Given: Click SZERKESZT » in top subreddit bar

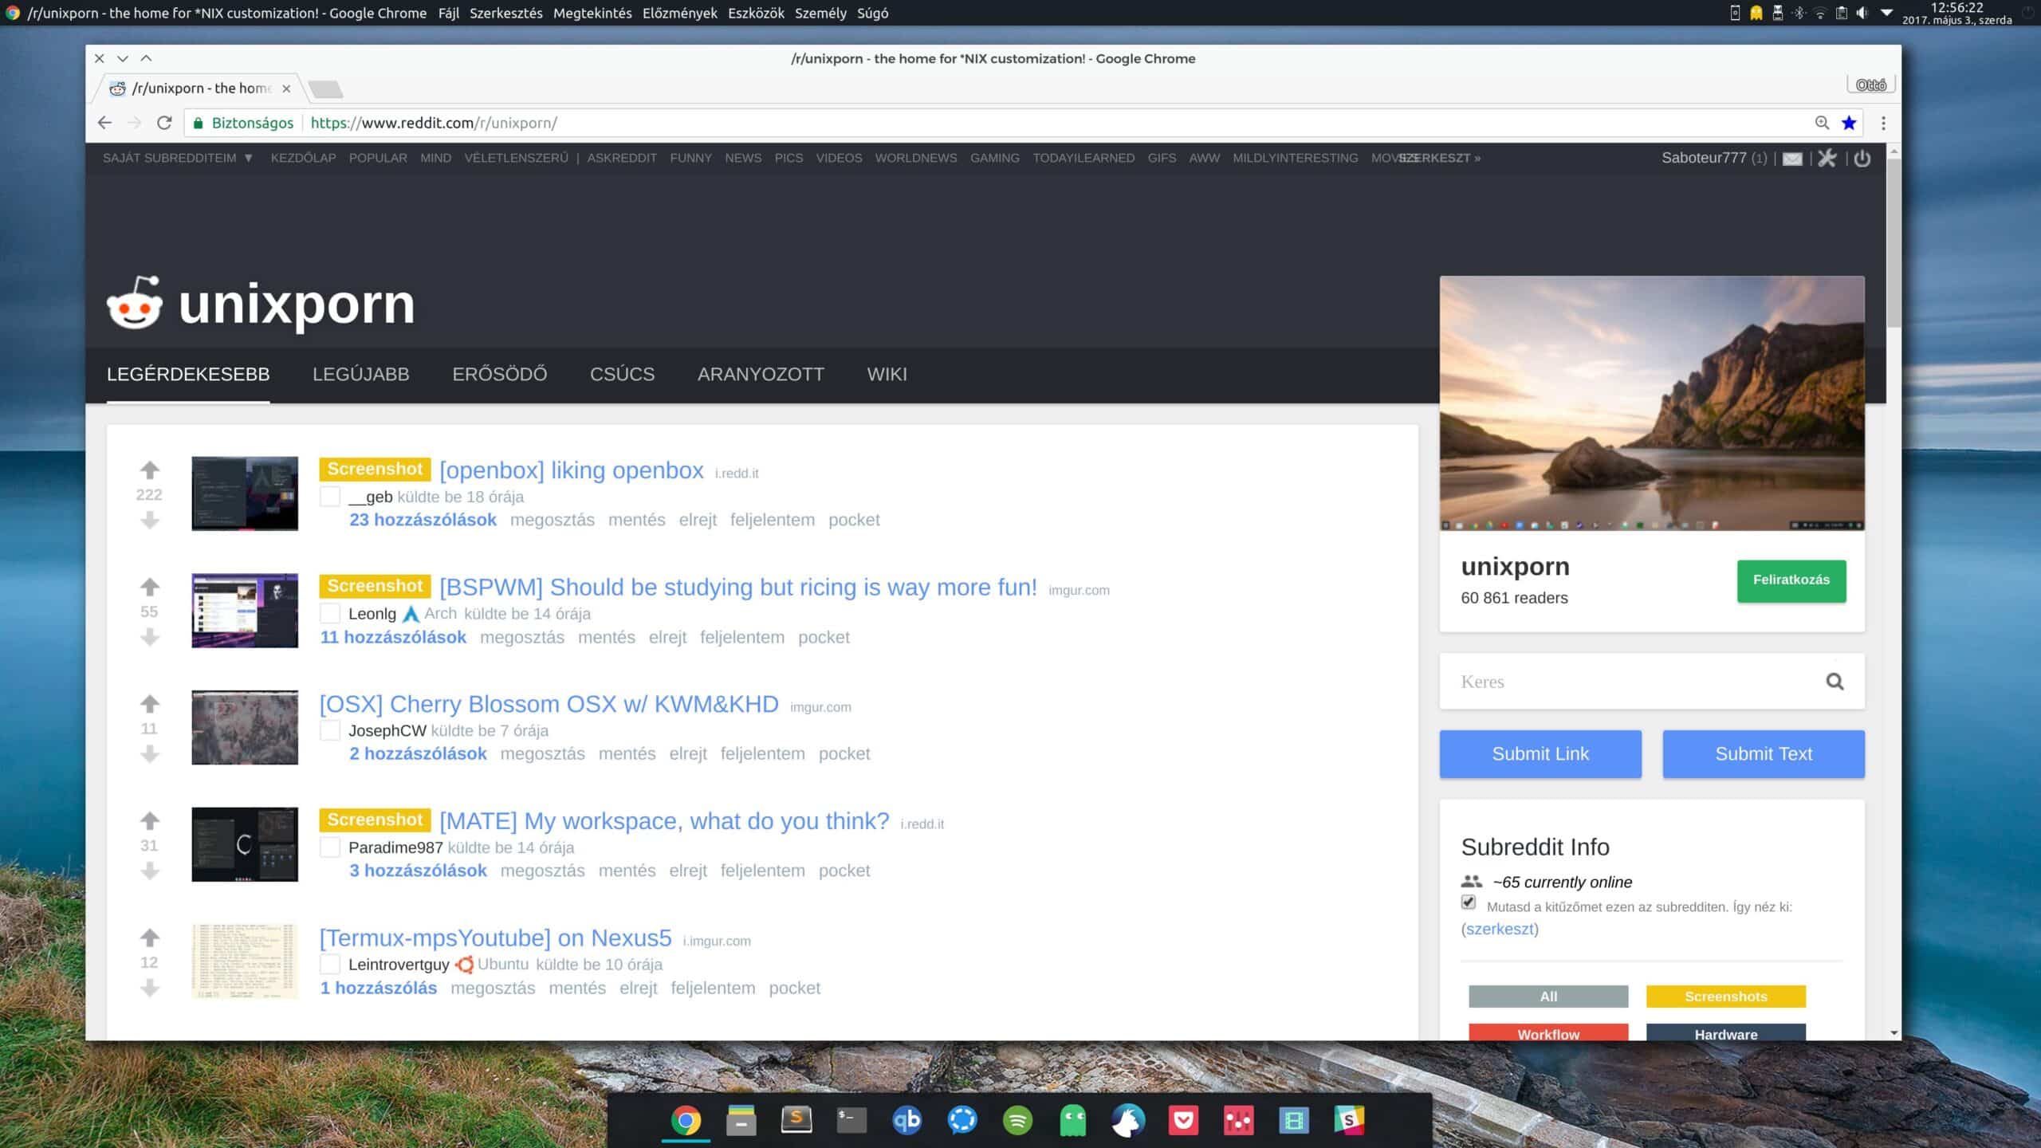Looking at the screenshot, I should [1440, 158].
